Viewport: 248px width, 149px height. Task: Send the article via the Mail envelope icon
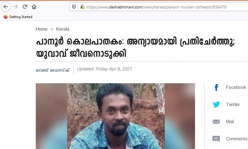[216, 122]
